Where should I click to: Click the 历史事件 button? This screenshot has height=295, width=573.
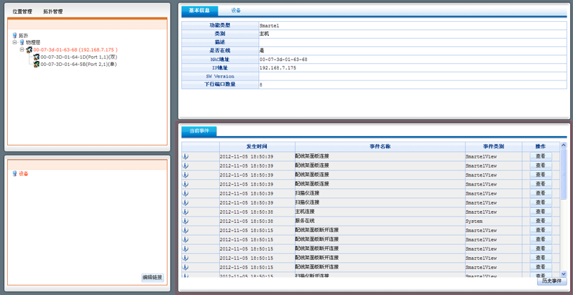click(552, 281)
